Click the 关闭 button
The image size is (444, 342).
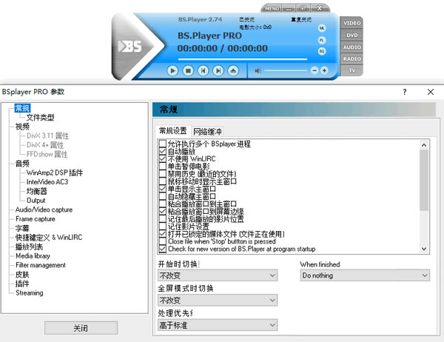81,328
